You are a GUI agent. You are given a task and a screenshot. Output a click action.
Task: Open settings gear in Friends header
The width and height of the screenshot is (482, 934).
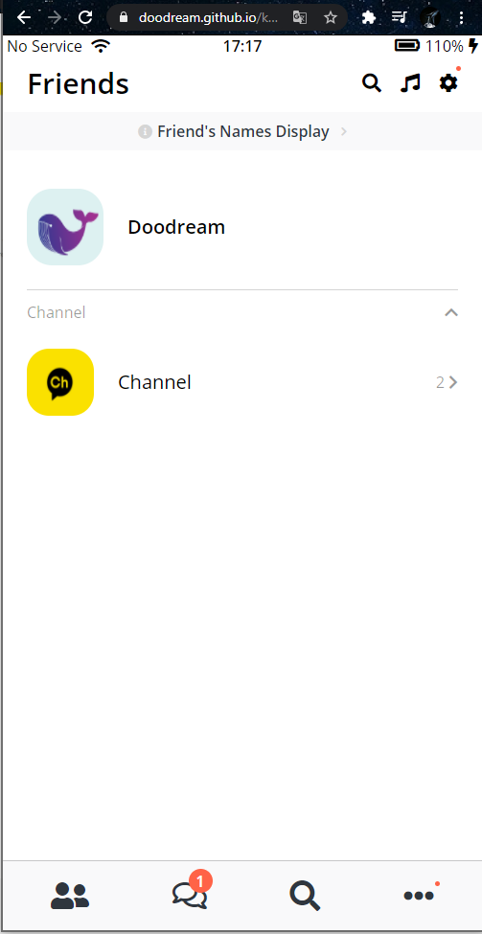coord(448,83)
